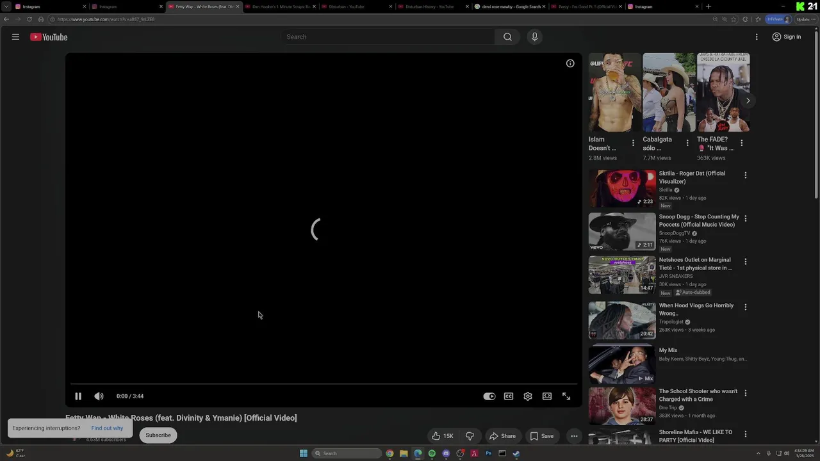Switch to theater mode
The width and height of the screenshot is (820, 461).
[x=547, y=396]
